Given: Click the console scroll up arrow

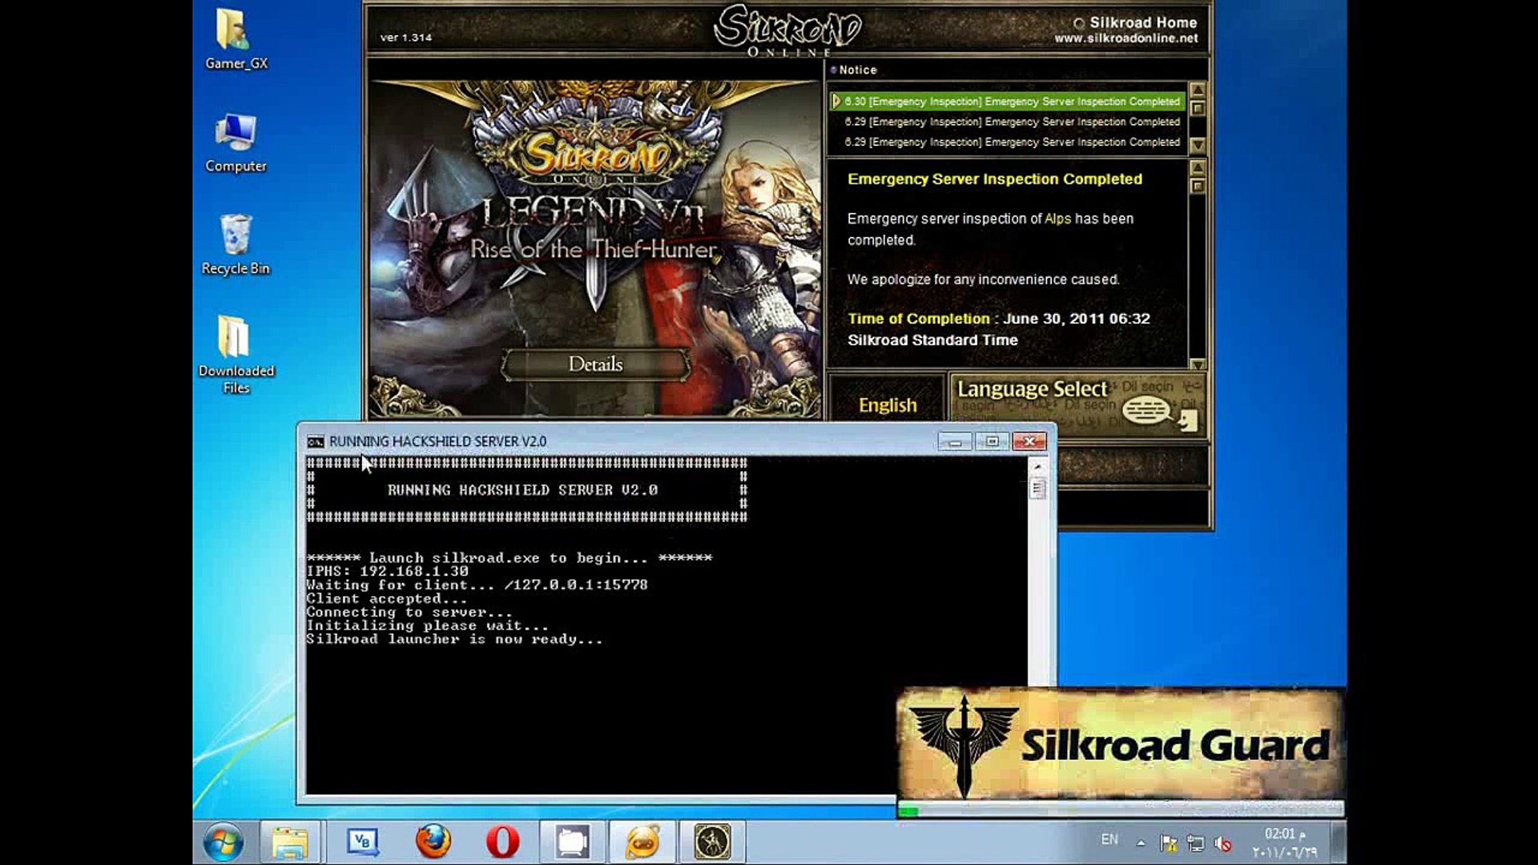Looking at the screenshot, I should click(x=1037, y=466).
